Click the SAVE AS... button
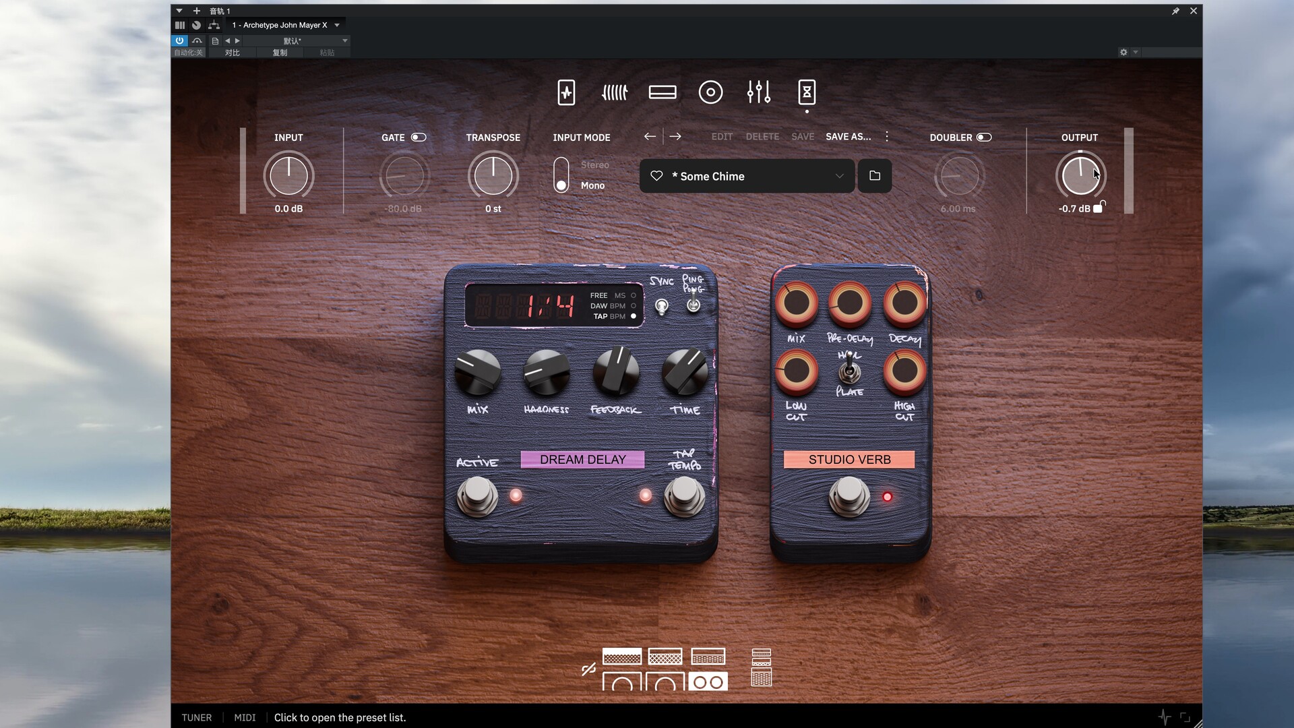This screenshot has width=1294, height=728. pos(848,137)
